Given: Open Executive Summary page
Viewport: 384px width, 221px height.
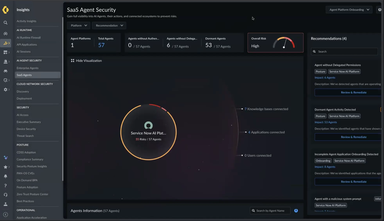Looking at the screenshot, I should pos(29,122).
